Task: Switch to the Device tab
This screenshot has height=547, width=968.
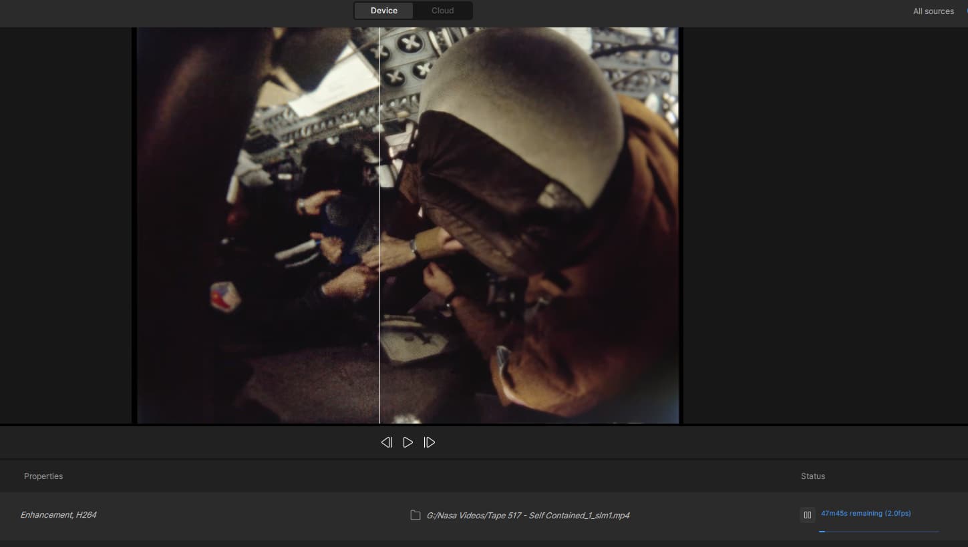Action: (383, 11)
